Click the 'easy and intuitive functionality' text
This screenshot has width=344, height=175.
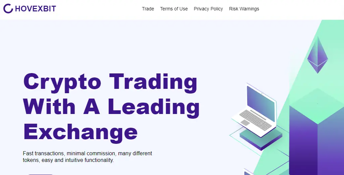[x=78, y=160]
